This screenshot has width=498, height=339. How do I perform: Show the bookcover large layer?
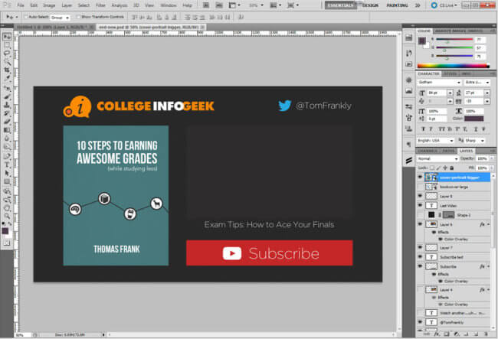pyautogui.click(x=420, y=187)
